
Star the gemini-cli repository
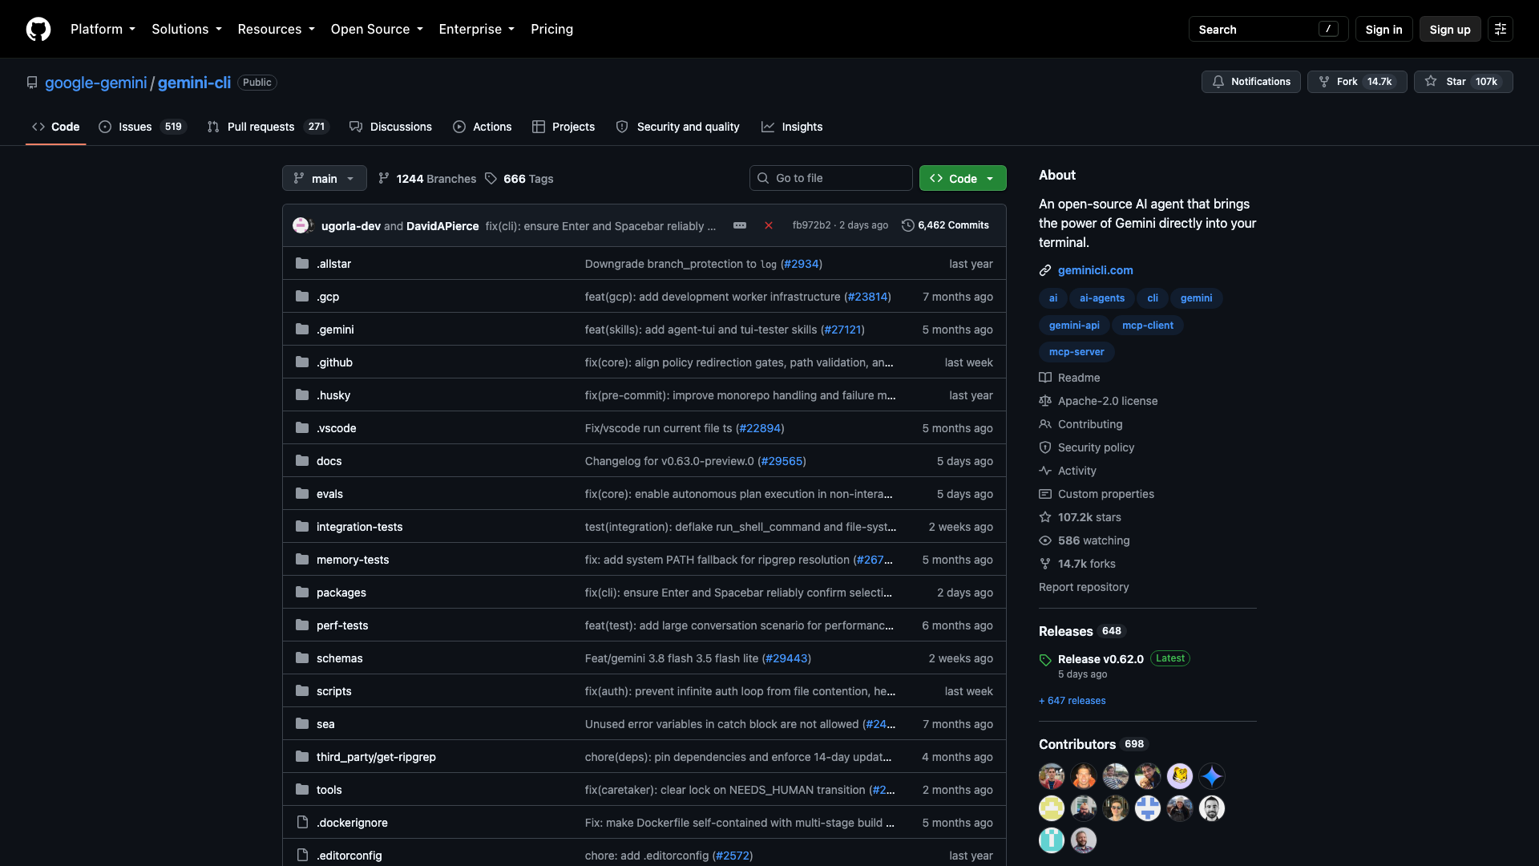pos(1464,82)
